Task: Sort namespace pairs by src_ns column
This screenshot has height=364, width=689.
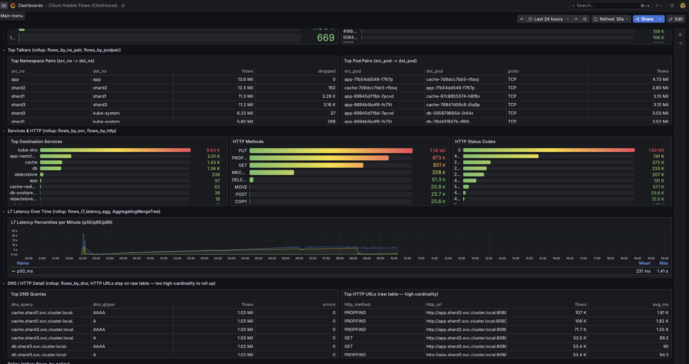Action: point(18,71)
